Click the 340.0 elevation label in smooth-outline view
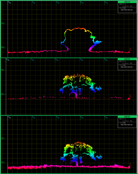The width and height of the screenshot is (138, 174). (3, 47)
